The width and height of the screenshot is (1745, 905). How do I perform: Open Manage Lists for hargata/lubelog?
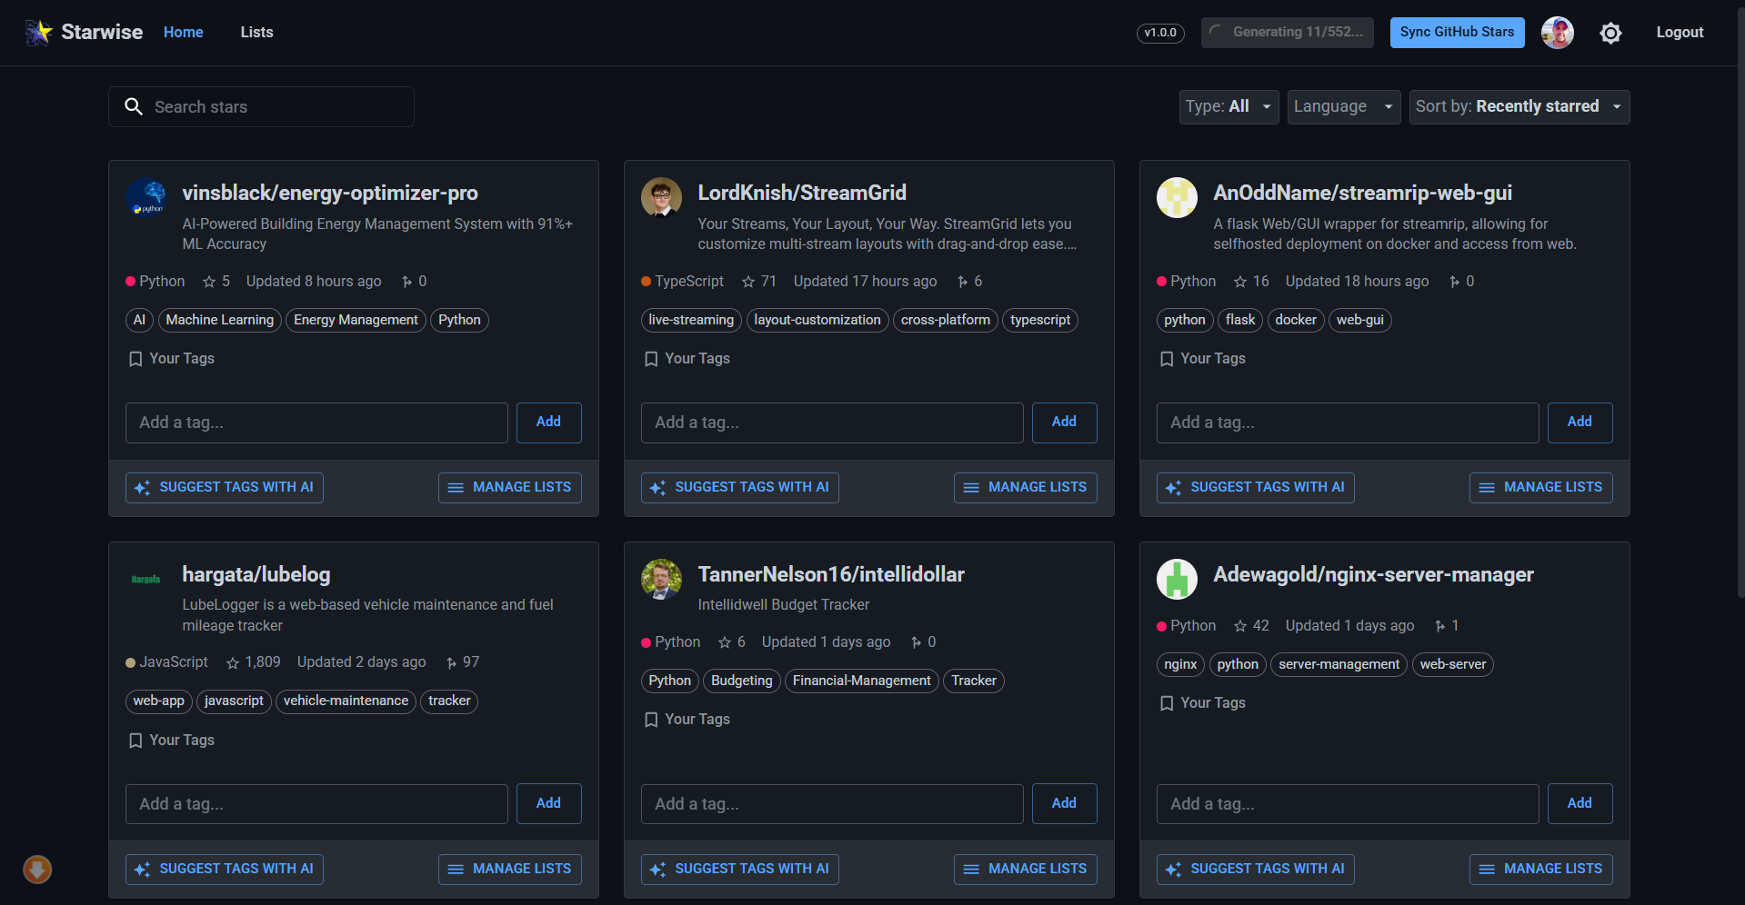509,870
